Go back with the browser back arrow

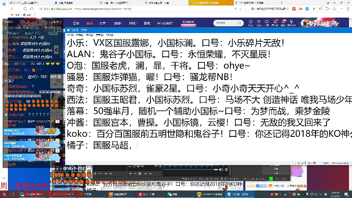pos(12,9)
